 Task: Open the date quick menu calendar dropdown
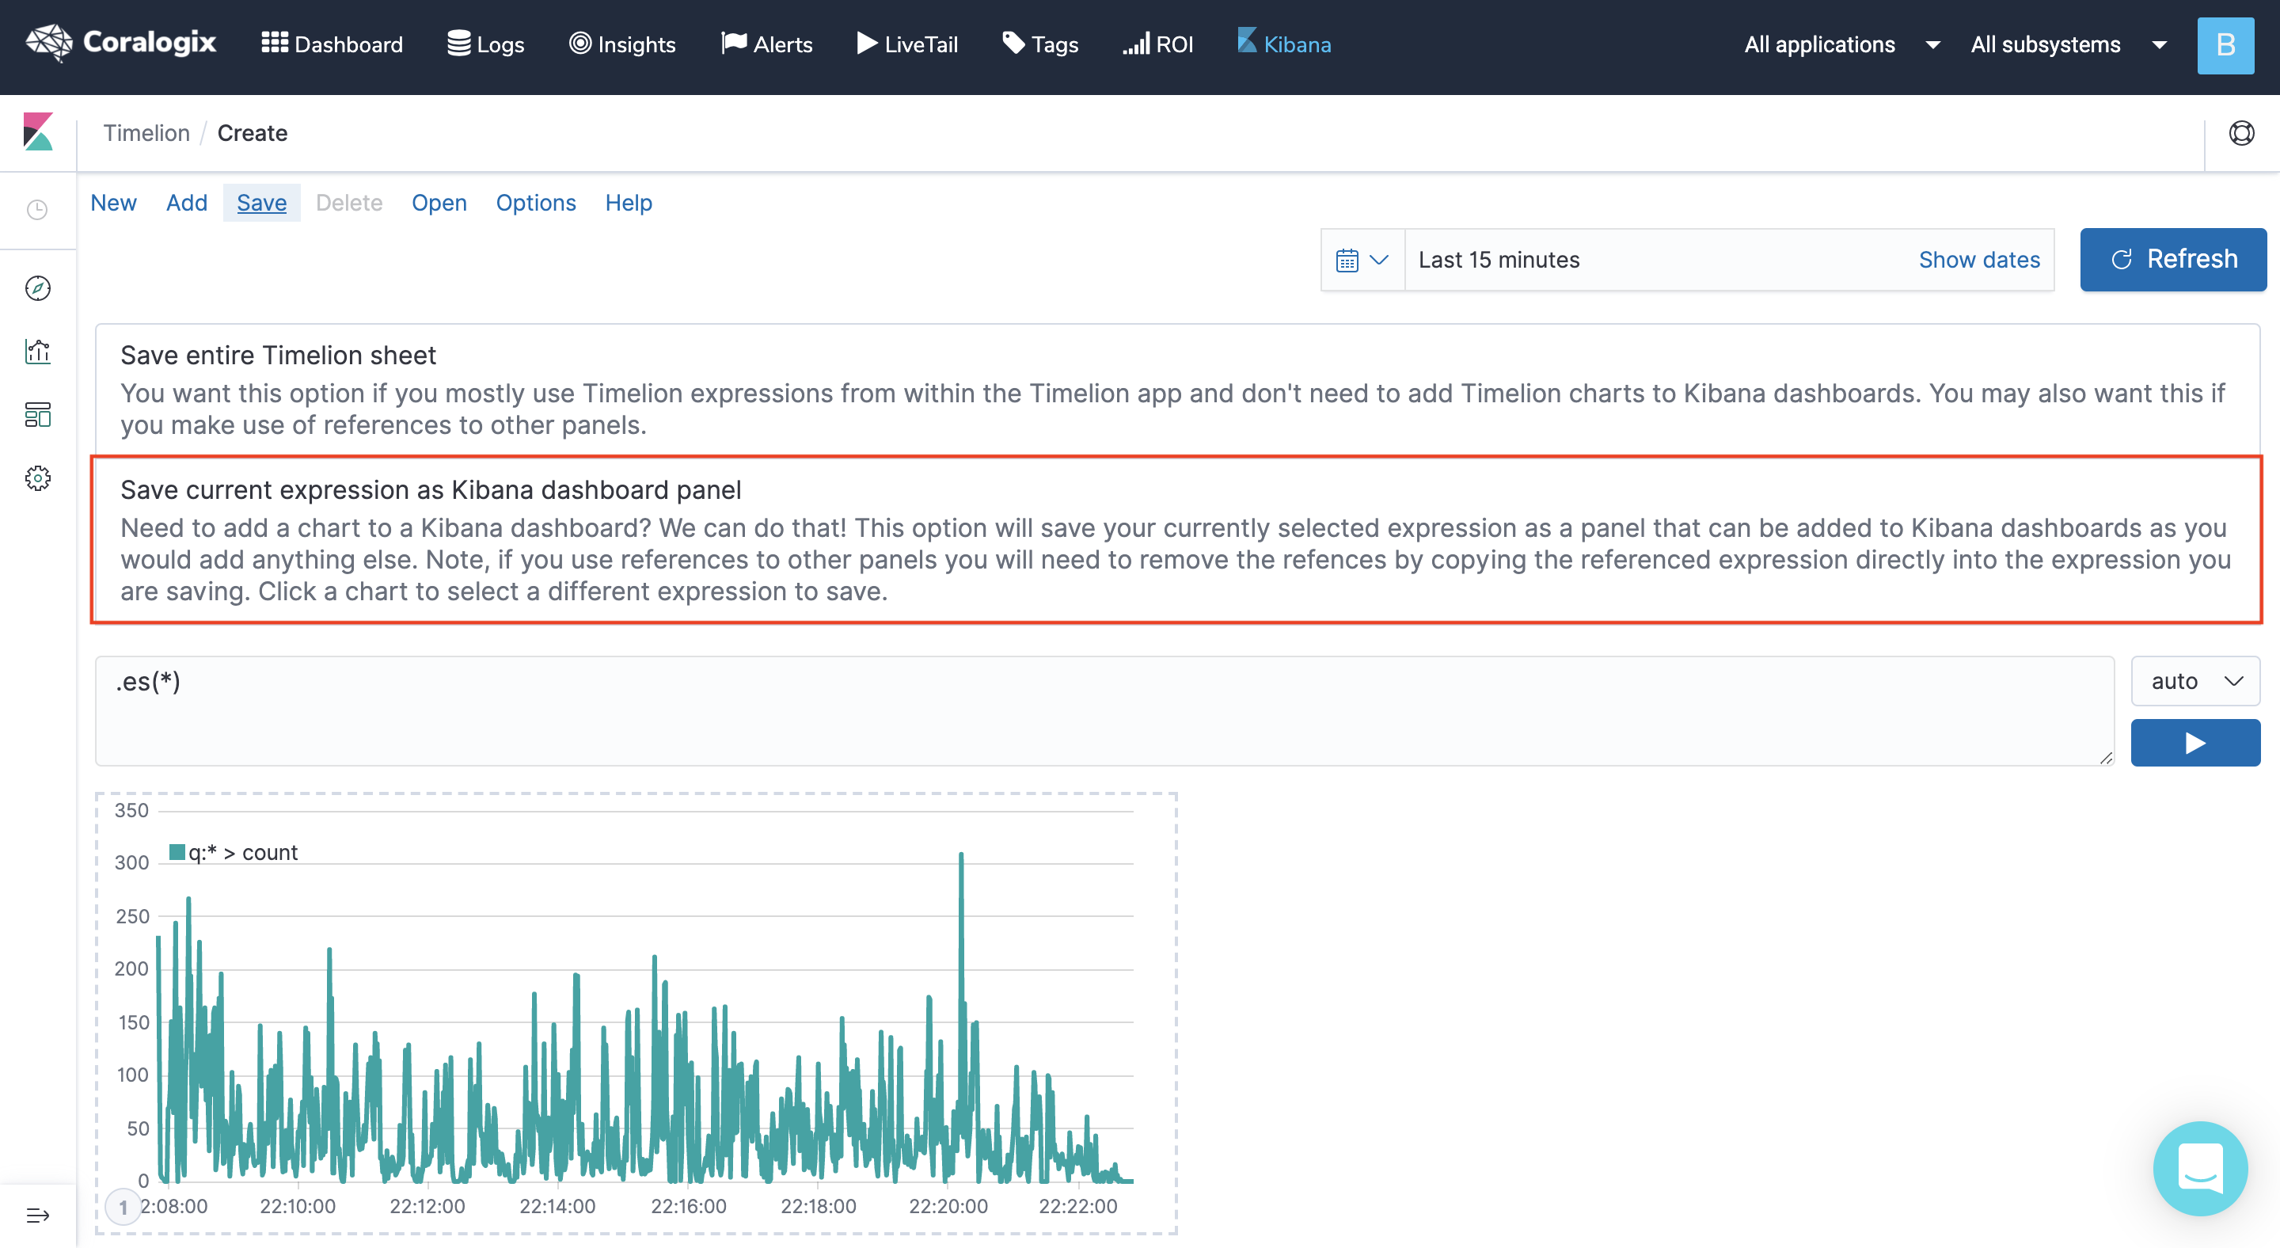(x=1362, y=259)
